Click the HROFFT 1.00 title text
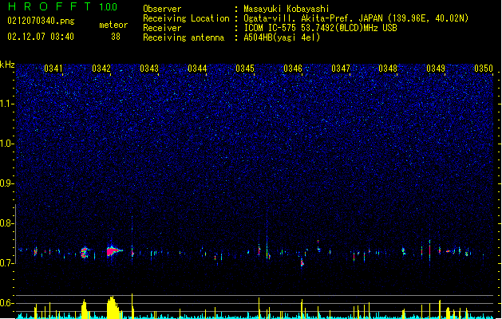The image size is (502, 319). [x=63, y=6]
